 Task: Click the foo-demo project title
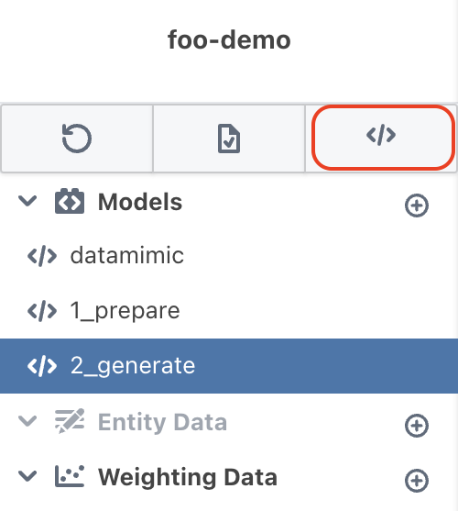point(229,39)
